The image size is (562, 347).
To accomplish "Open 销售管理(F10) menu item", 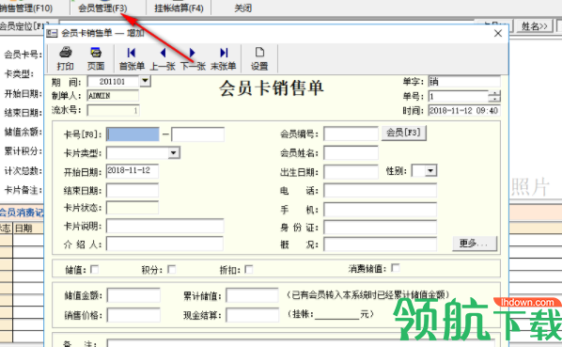I will (x=25, y=8).
